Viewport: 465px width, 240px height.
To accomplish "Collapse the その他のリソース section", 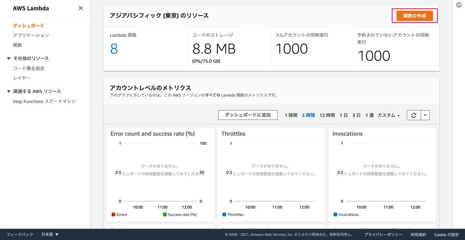I will (x=28, y=58).
